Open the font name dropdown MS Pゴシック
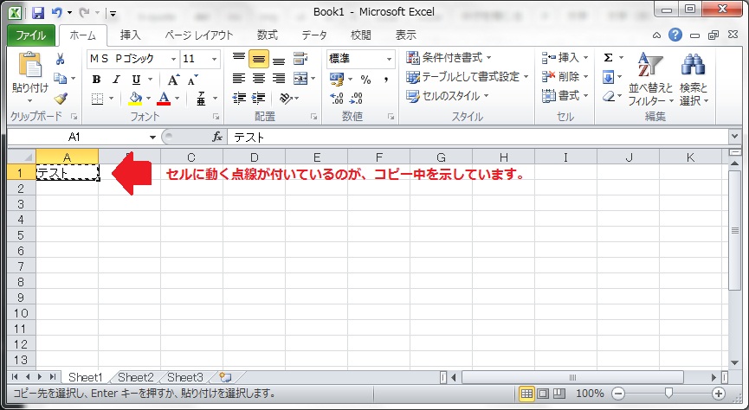The image size is (749, 410). tap(173, 59)
